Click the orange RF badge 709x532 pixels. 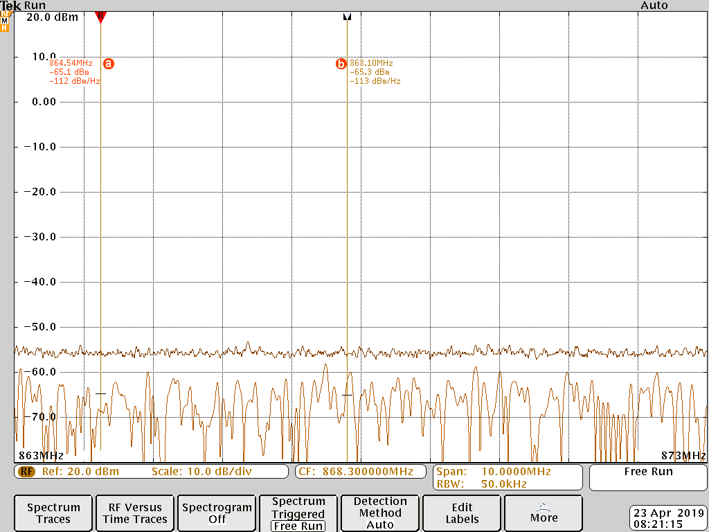click(x=26, y=472)
